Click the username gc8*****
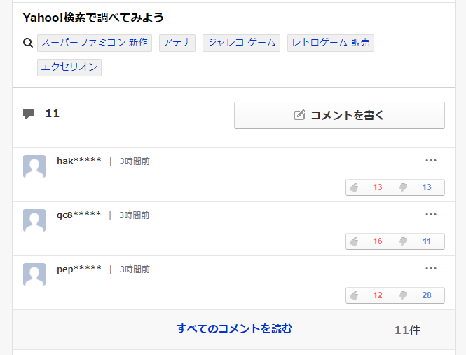 tap(78, 215)
